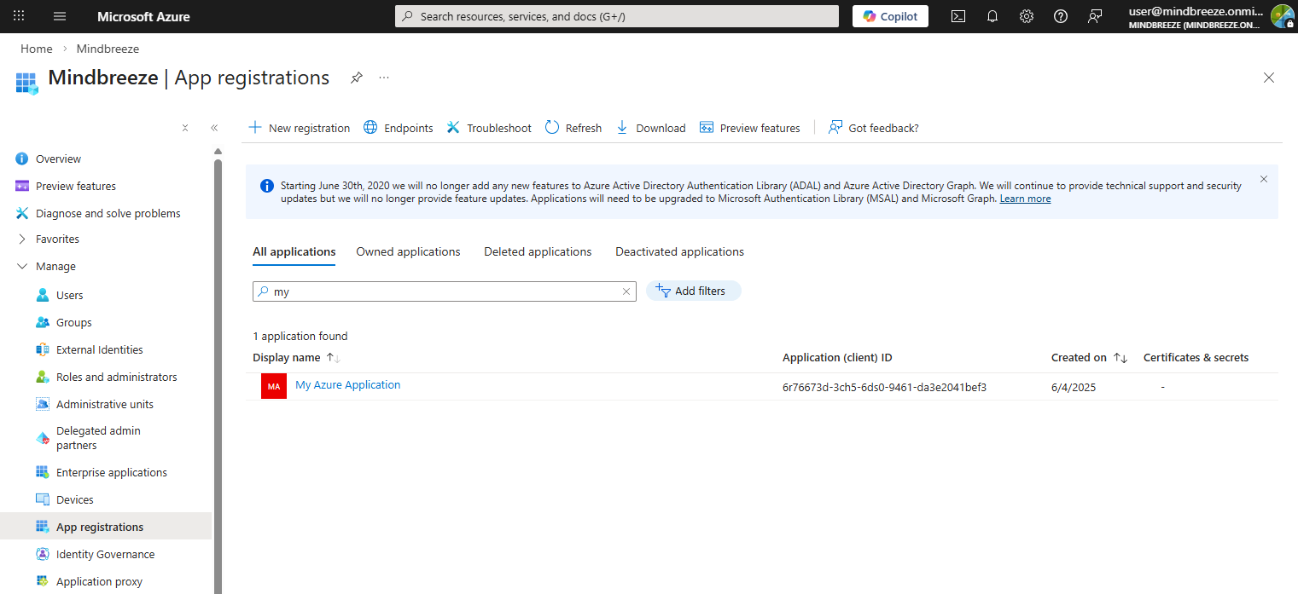Open Azure Cloud Shell icon

pyautogui.click(x=958, y=16)
